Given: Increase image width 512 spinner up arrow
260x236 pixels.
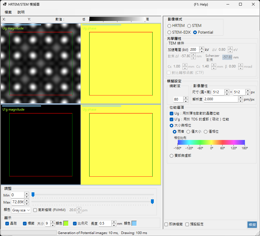Looking at the screenshot, I should pos(227,90).
